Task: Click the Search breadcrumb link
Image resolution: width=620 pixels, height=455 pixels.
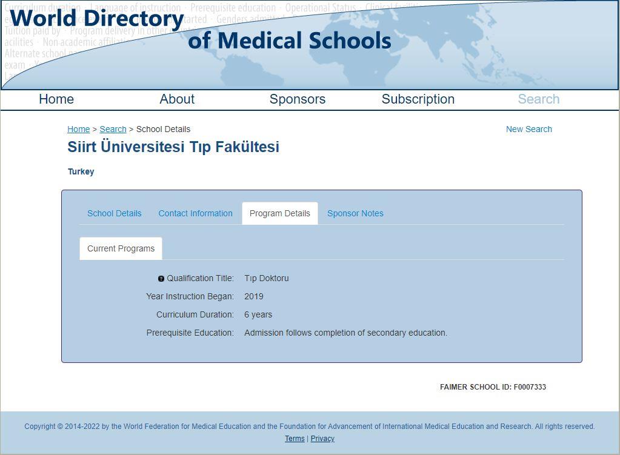Action: click(x=113, y=129)
